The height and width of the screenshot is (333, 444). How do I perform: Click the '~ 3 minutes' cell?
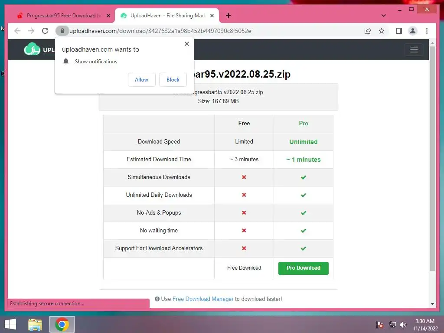click(244, 160)
